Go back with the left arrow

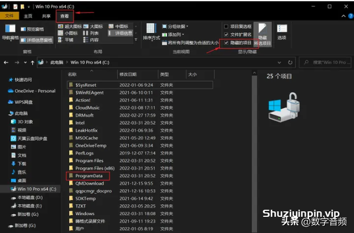[x=6, y=63]
